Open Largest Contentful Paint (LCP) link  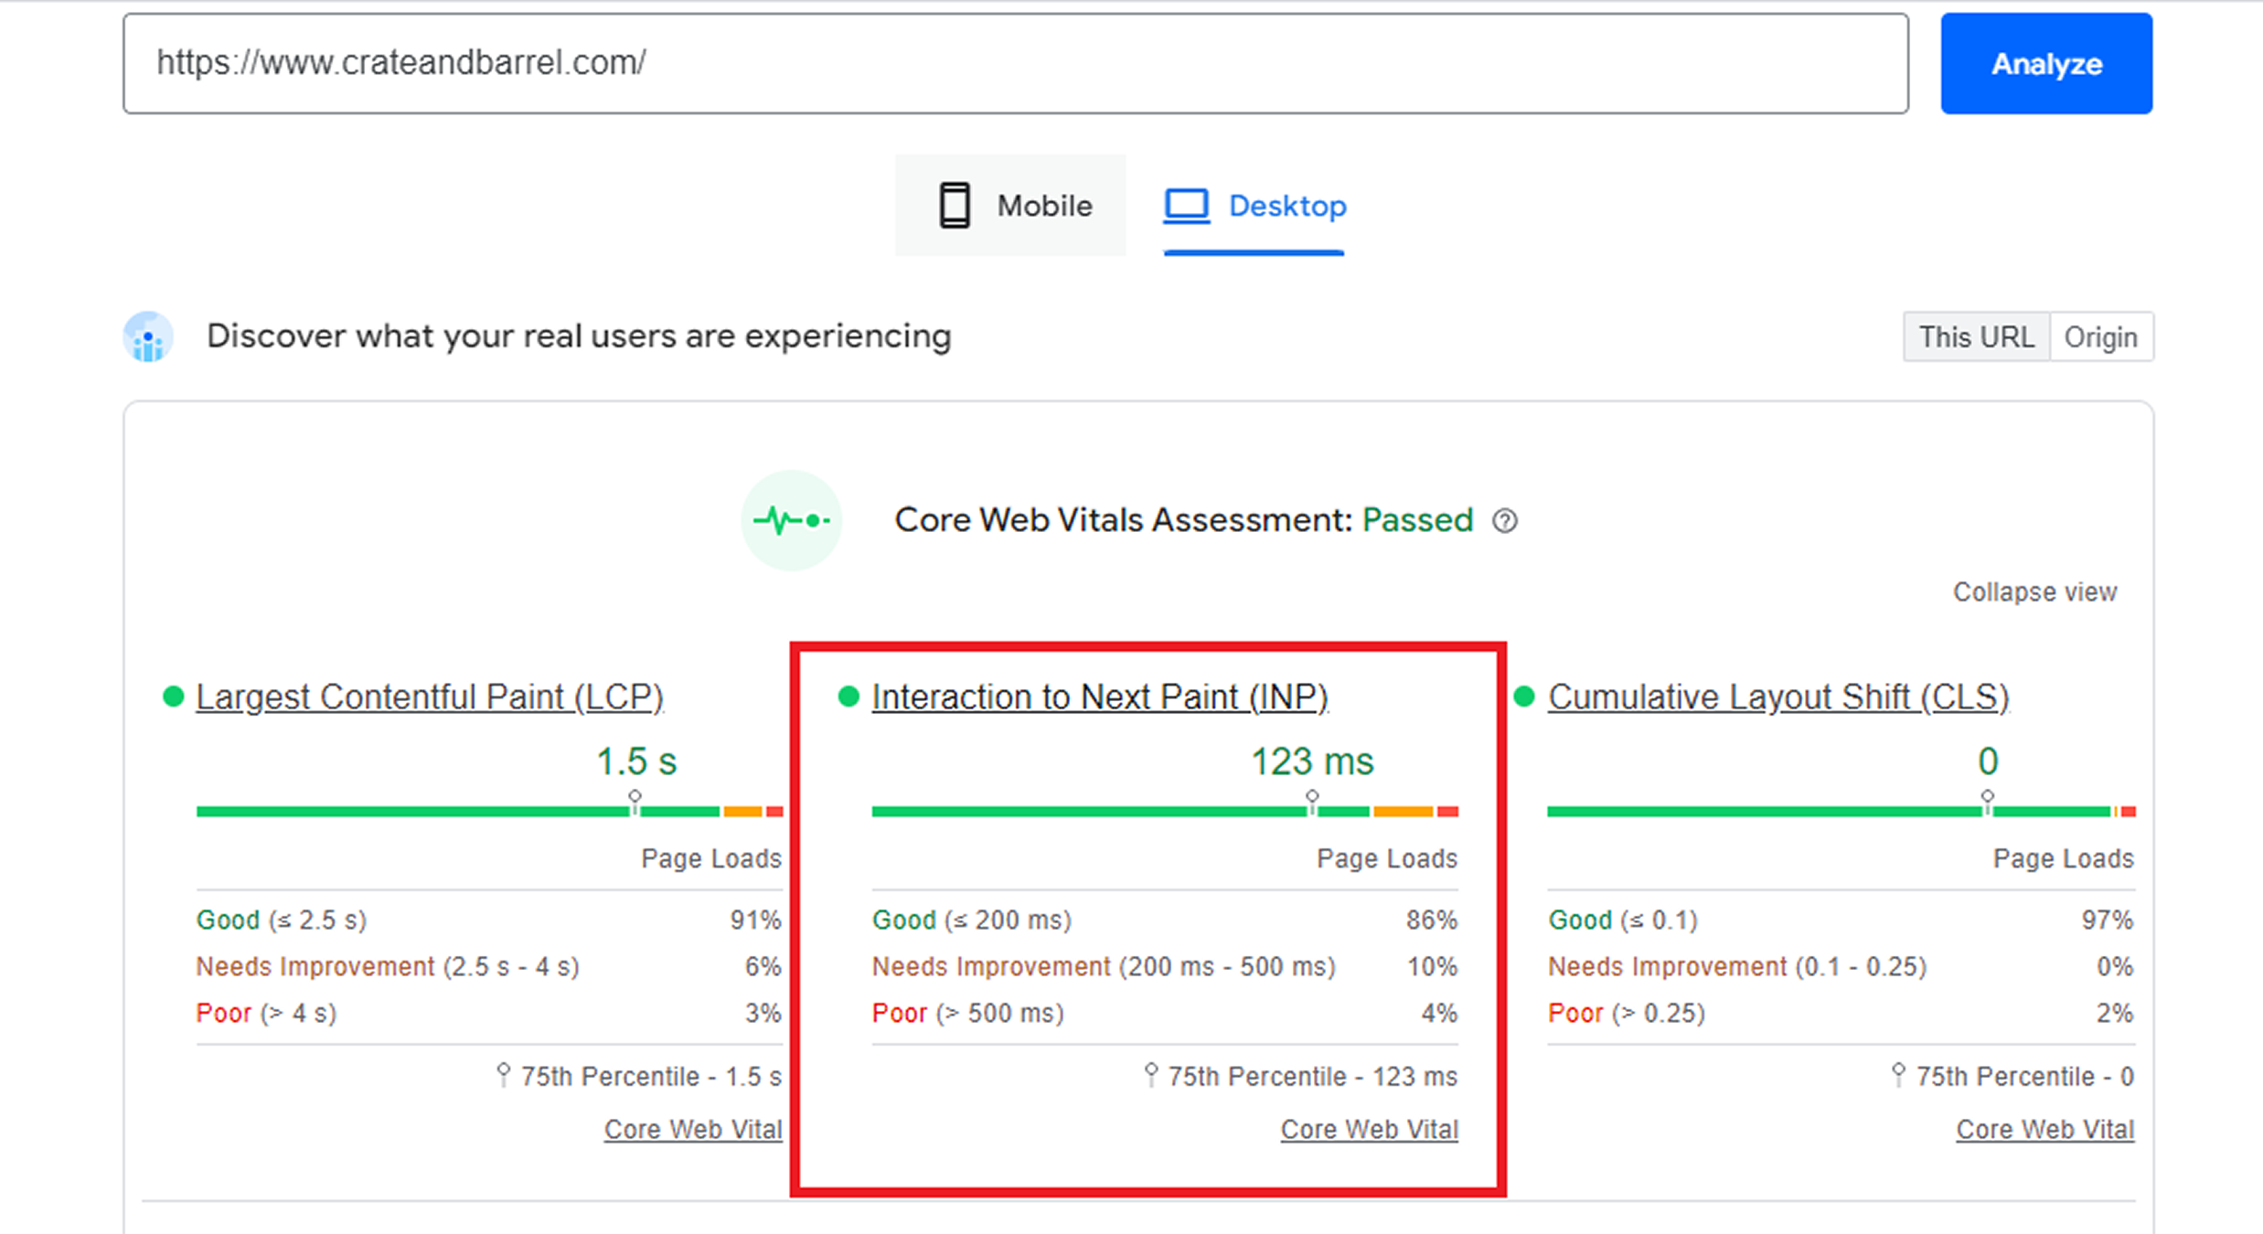[x=430, y=697]
